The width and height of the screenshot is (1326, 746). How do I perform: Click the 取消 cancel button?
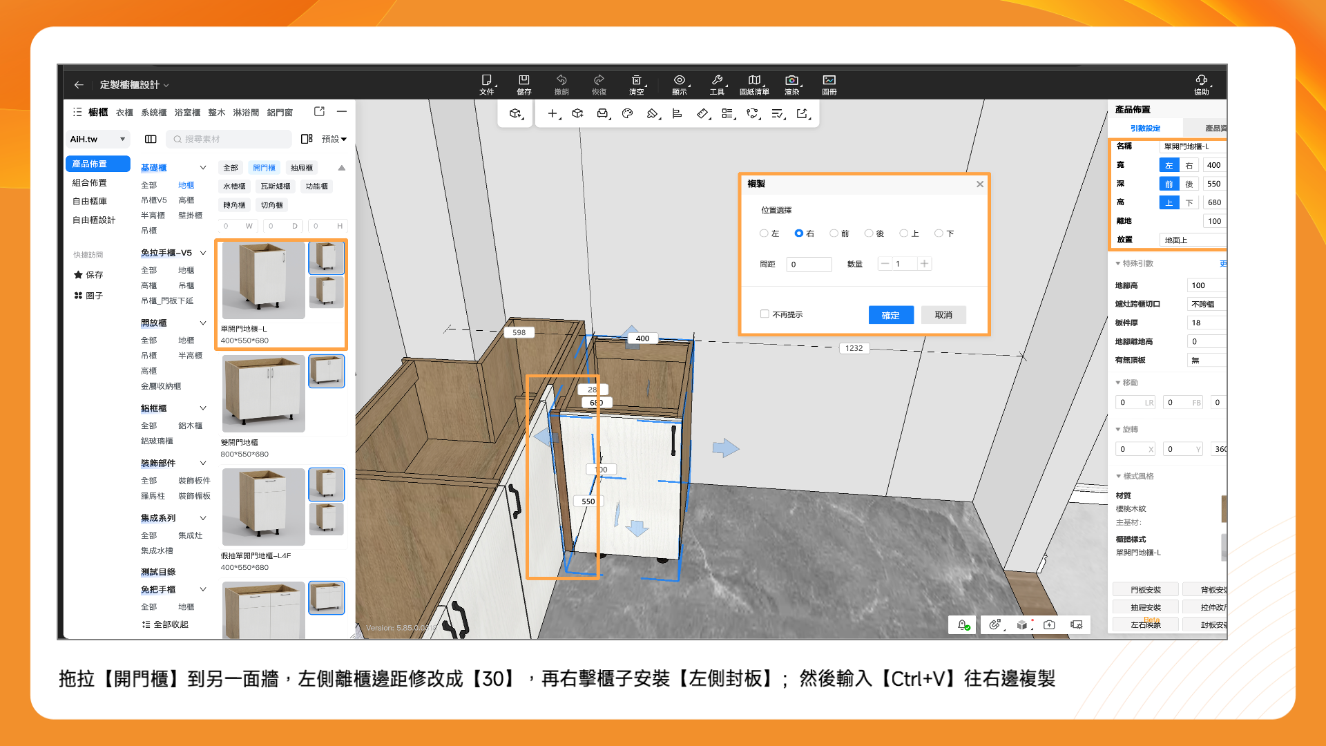click(x=943, y=315)
